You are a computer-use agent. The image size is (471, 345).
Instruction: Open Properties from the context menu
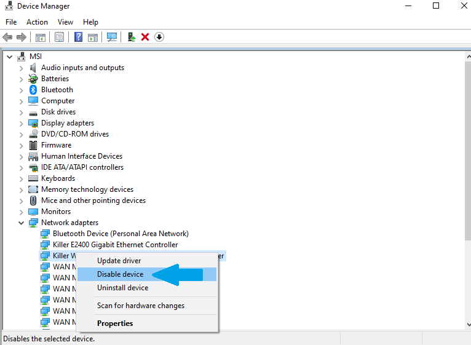(x=147, y=323)
